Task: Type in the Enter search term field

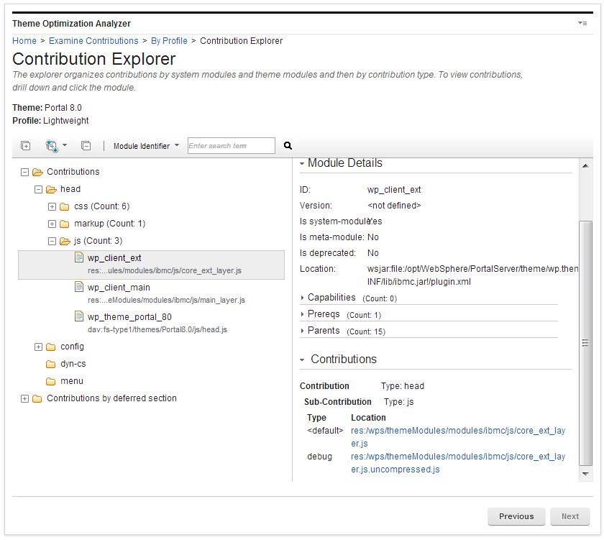Action: [230, 145]
